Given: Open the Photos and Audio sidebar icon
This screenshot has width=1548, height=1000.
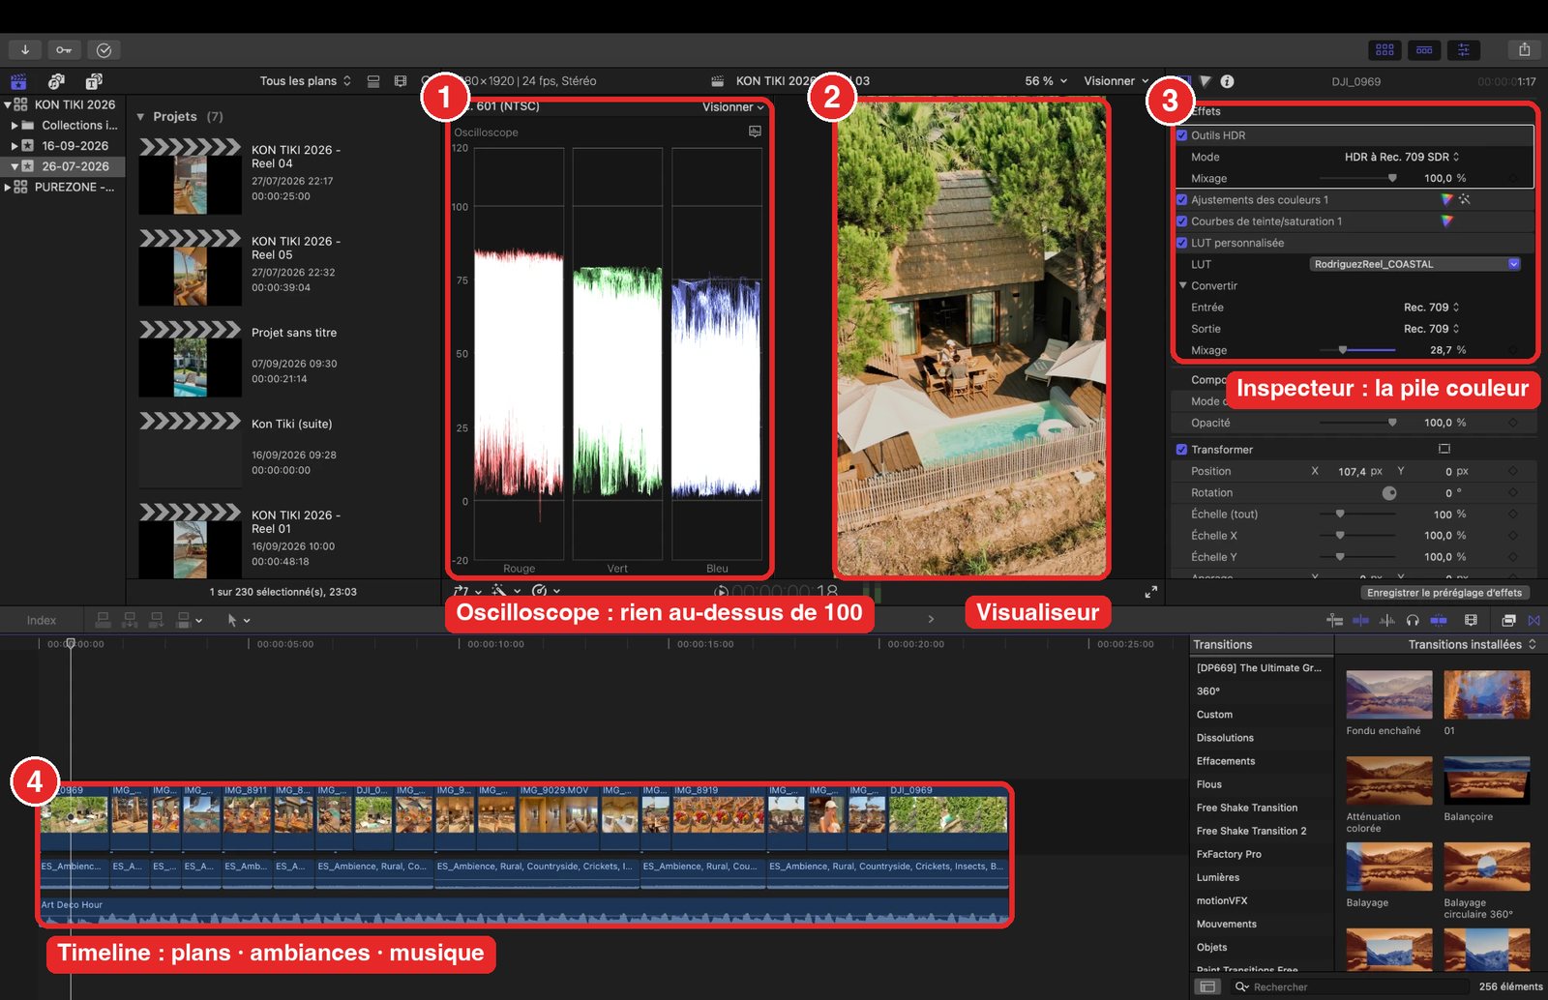Looking at the screenshot, I should (x=56, y=81).
